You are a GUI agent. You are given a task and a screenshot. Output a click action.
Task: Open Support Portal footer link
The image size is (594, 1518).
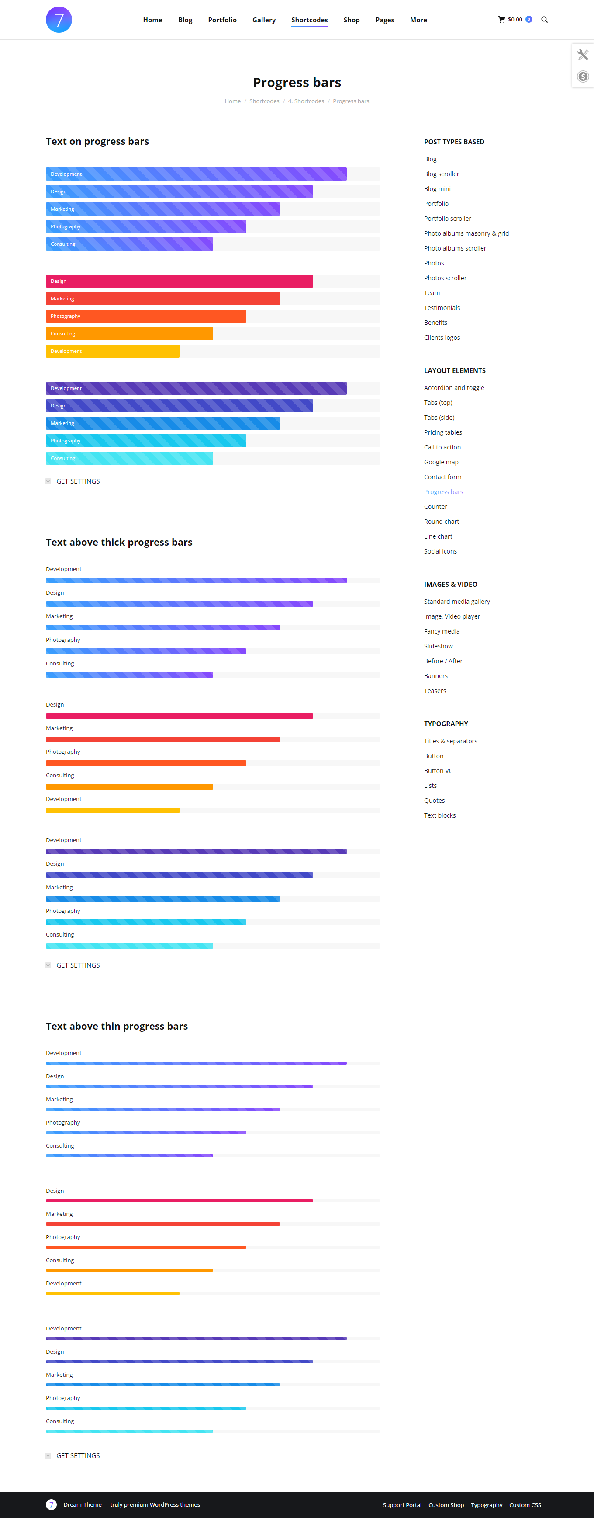(402, 1505)
